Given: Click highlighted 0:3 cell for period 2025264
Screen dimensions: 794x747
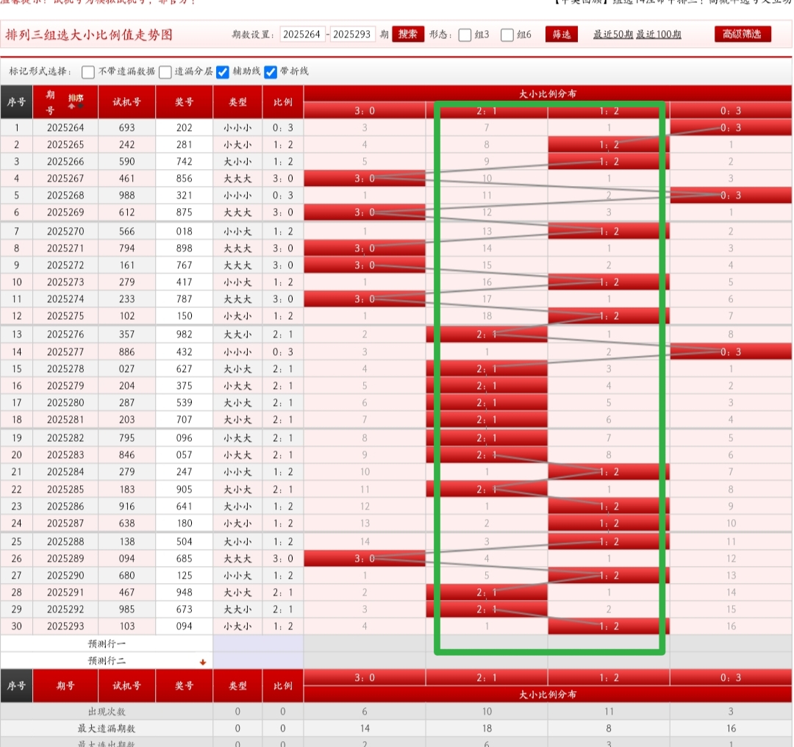Looking at the screenshot, I should point(731,128).
